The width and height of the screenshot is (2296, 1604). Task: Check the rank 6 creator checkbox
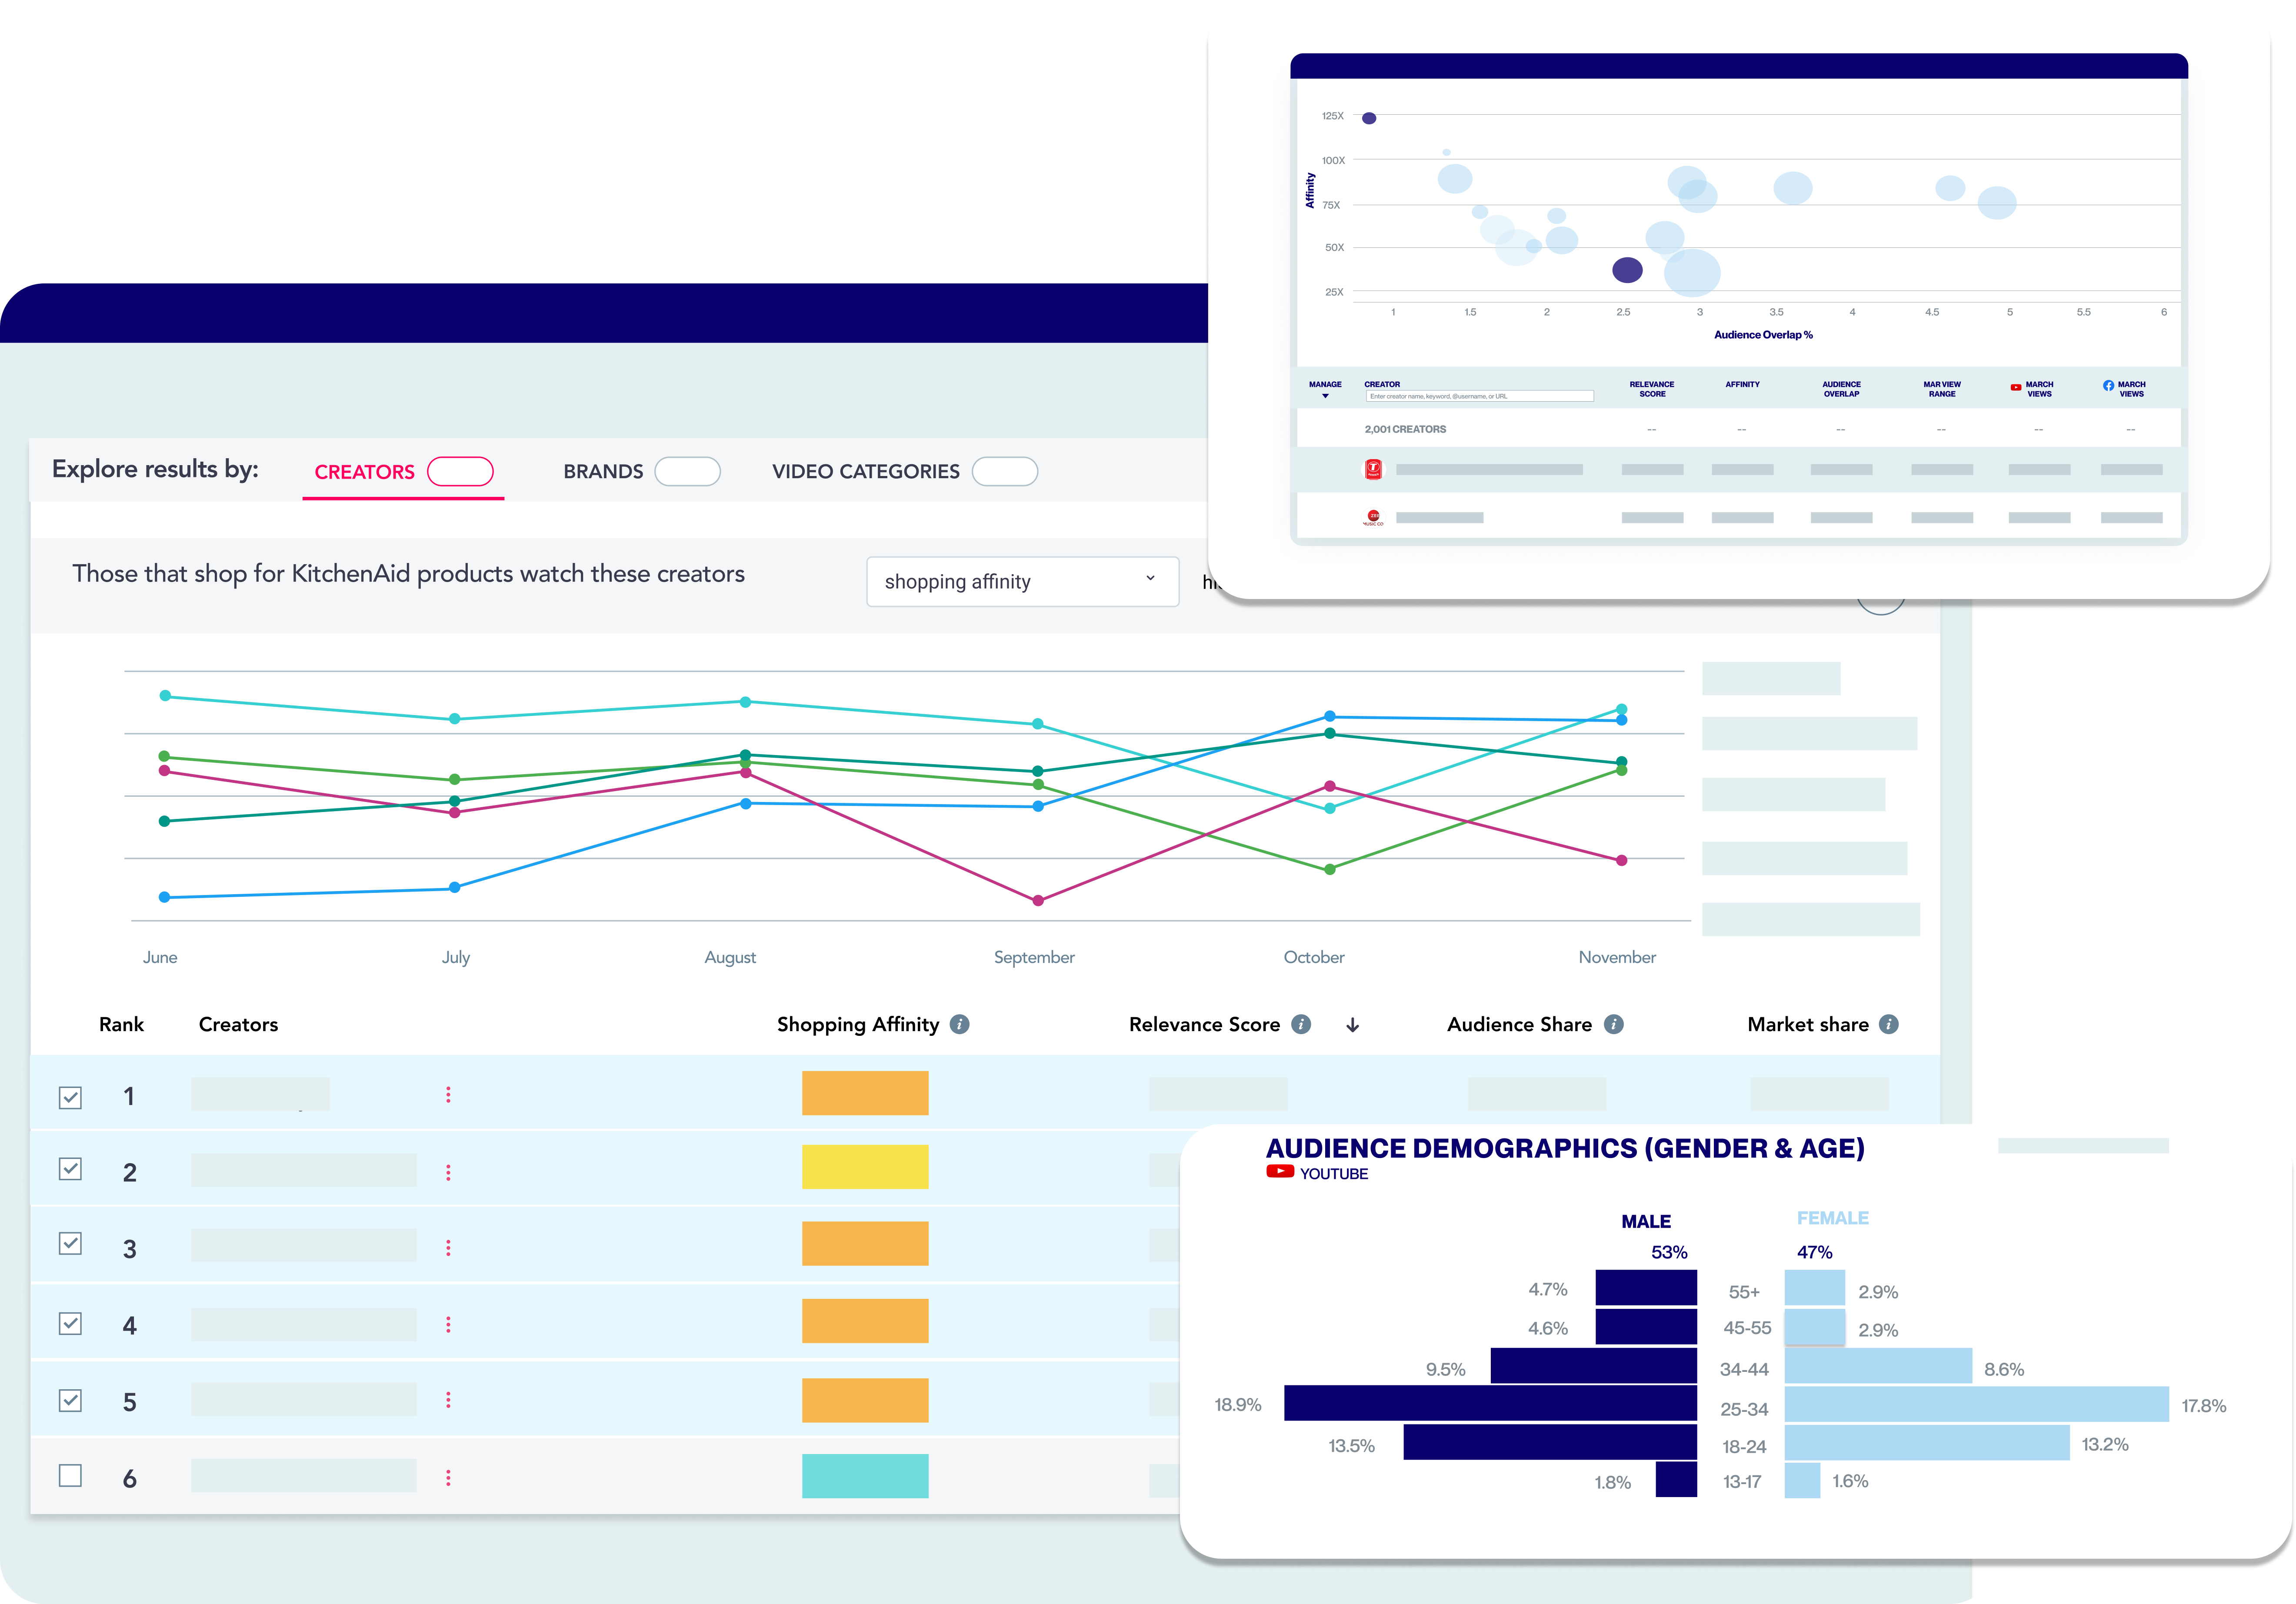[70, 1476]
